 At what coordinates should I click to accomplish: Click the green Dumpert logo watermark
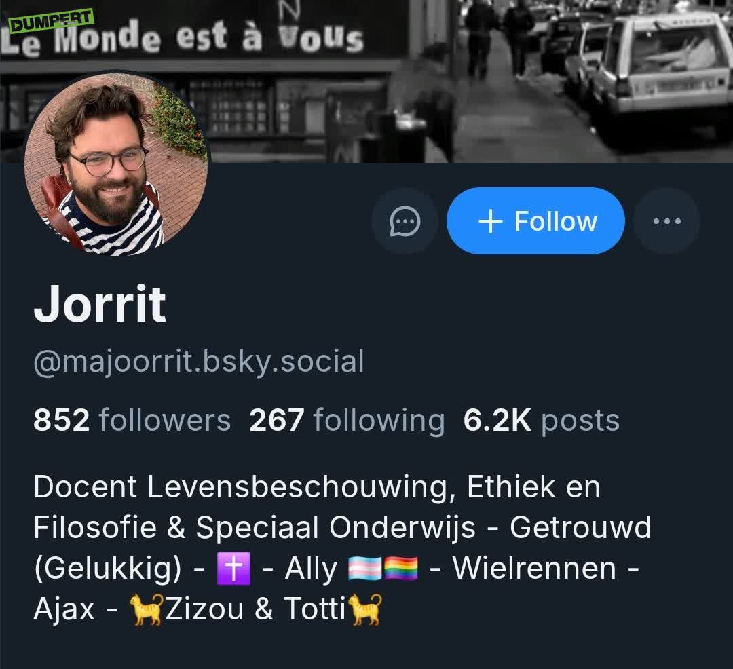coord(52,21)
